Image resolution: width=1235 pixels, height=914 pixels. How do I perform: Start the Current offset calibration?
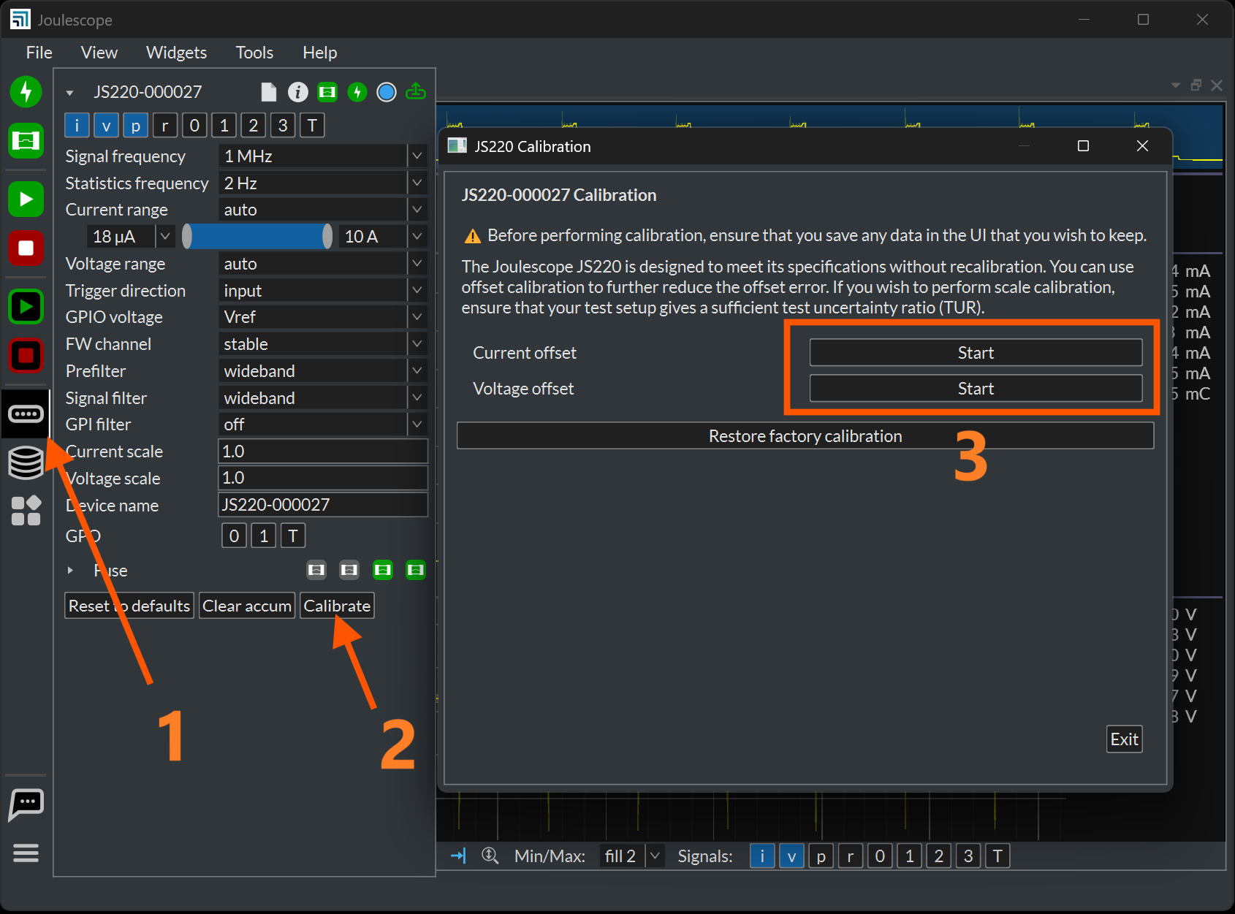pos(976,353)
